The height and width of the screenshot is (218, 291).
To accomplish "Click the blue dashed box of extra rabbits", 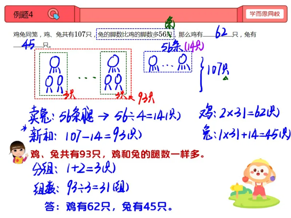I will click(168, 62).
